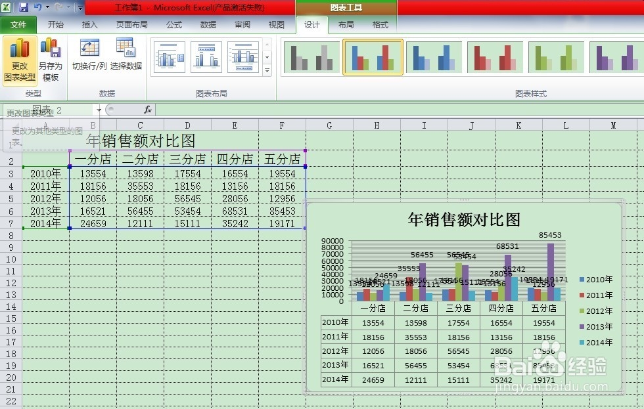Viewport: 644px width, 409px height.
Task: Move up one row in the chart layout gallery
Action: (267, 44)
